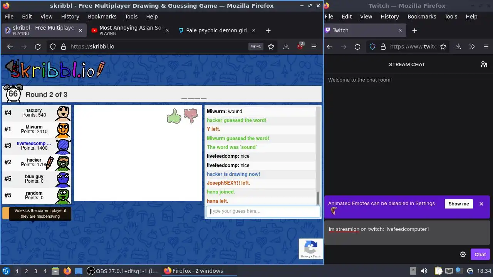Image resolution: width=493 pixels, height=277 pixels.
Task: Select the factory player avatar
Action: click(63, 113)
